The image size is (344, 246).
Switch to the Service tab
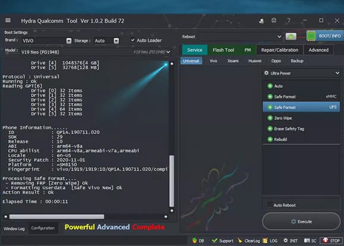click(x=195, y=50)
